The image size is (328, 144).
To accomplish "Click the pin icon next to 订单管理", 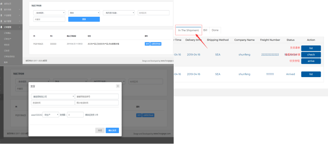I will (1, 27).
